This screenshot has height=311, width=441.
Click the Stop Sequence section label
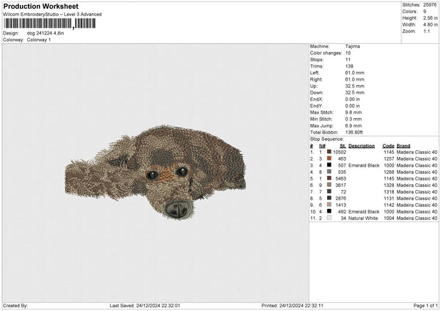pos(326,138)
